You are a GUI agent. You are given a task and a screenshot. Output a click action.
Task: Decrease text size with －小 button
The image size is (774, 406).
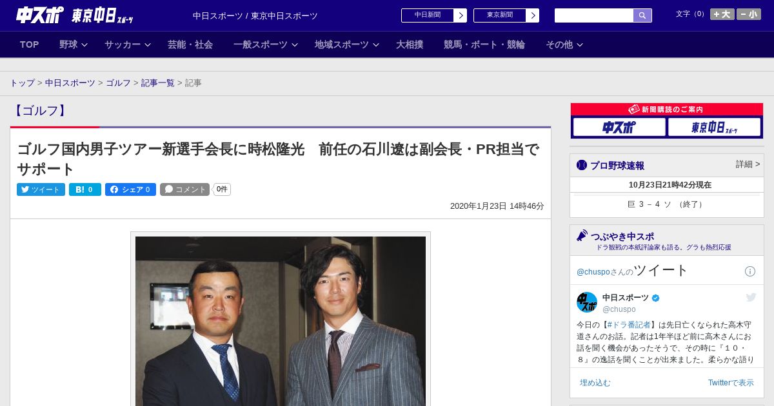749,14
